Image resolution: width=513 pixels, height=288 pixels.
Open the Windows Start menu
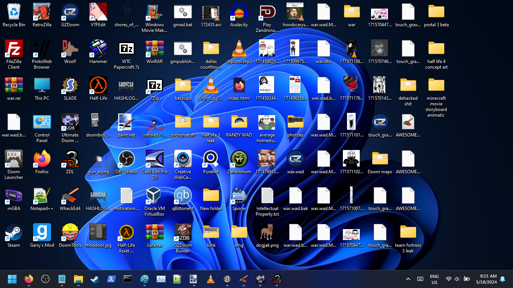click(12, 279)
